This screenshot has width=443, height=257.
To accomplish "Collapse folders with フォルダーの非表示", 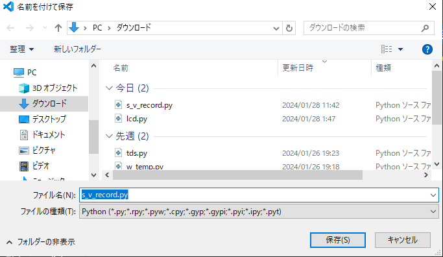I will tap(41, 242).
